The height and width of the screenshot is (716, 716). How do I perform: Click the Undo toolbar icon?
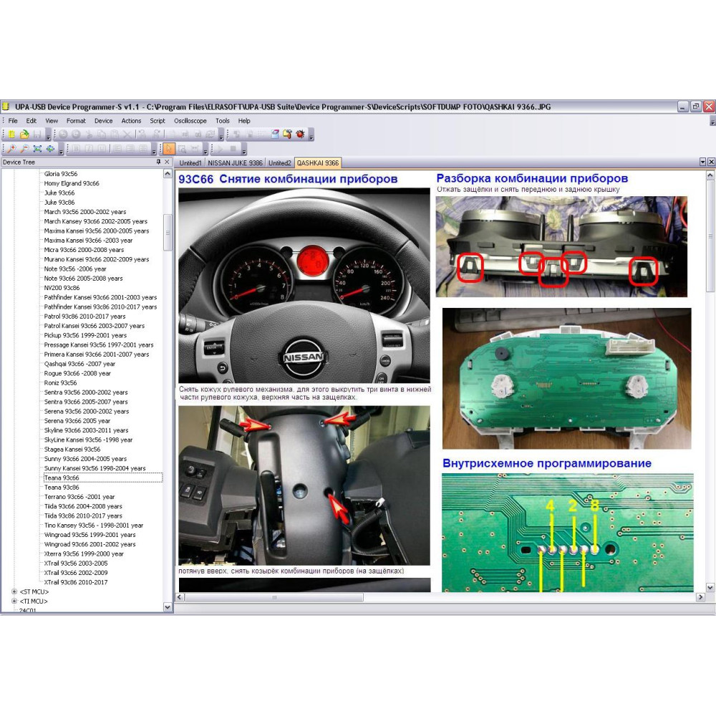63,135
